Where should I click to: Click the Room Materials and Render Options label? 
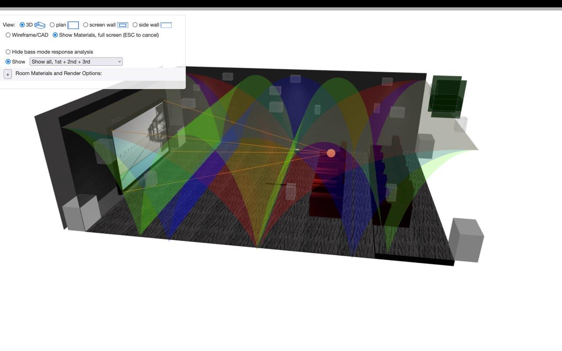tap(58, 73)
